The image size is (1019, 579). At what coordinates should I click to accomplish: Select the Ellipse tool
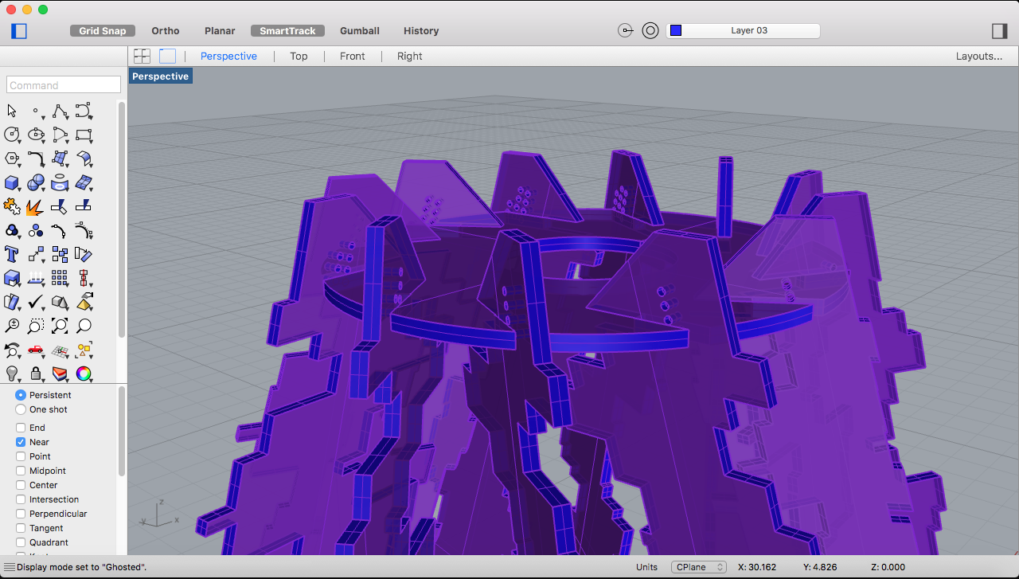(x=36, y=135)
